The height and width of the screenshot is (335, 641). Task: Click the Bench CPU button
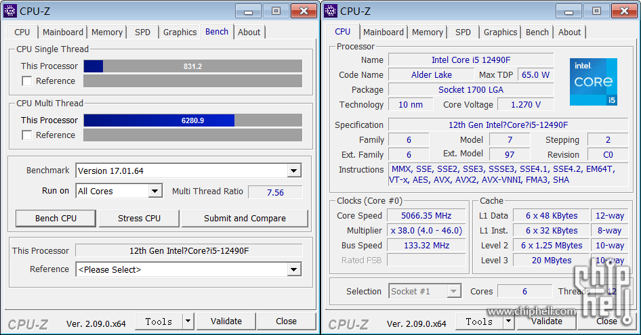point(56,219)
